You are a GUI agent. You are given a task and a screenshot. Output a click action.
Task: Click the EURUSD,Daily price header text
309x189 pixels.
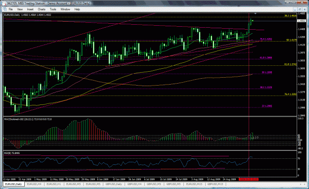point(28,15)
